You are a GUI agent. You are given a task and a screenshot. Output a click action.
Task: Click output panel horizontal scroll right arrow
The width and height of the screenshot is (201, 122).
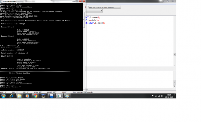pos(172,89)
